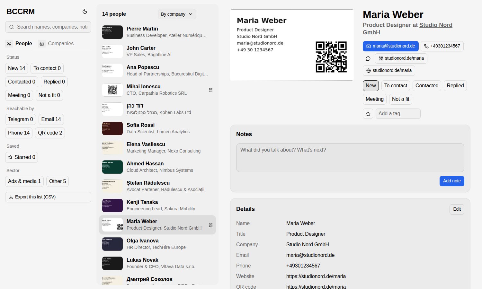Filter by To contact status chip
The height and width of the screenshot is (289, 482).
pyautogui.click(x=47, y=68)
